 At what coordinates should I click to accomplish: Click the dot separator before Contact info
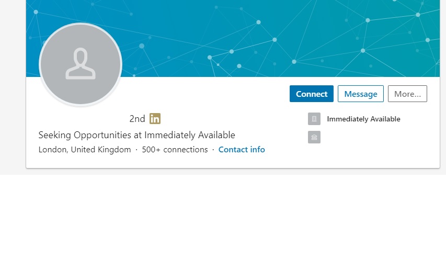point(213,150)
